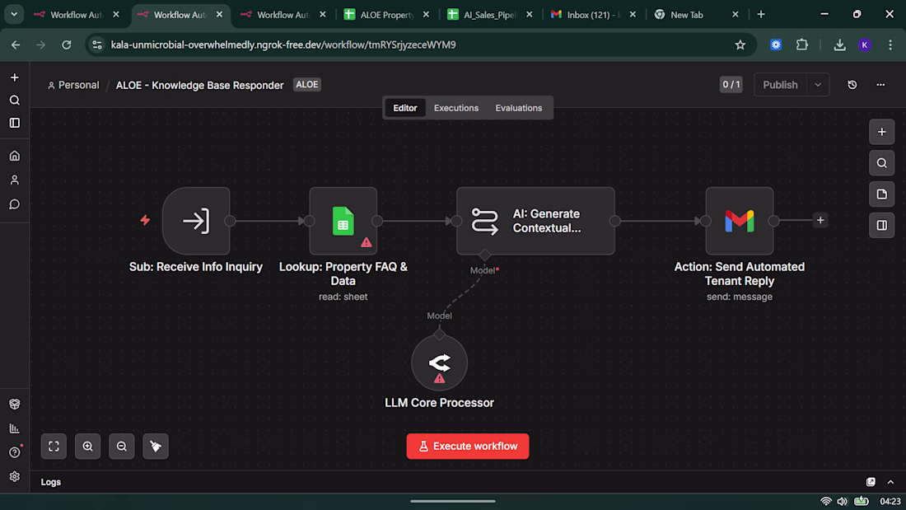Open the Publish dropdown arrow

(818, 84)
